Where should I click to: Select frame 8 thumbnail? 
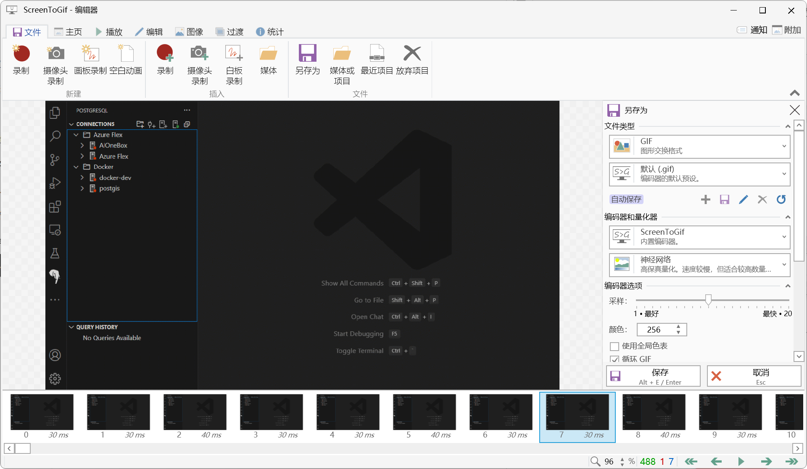click(654, 417)
